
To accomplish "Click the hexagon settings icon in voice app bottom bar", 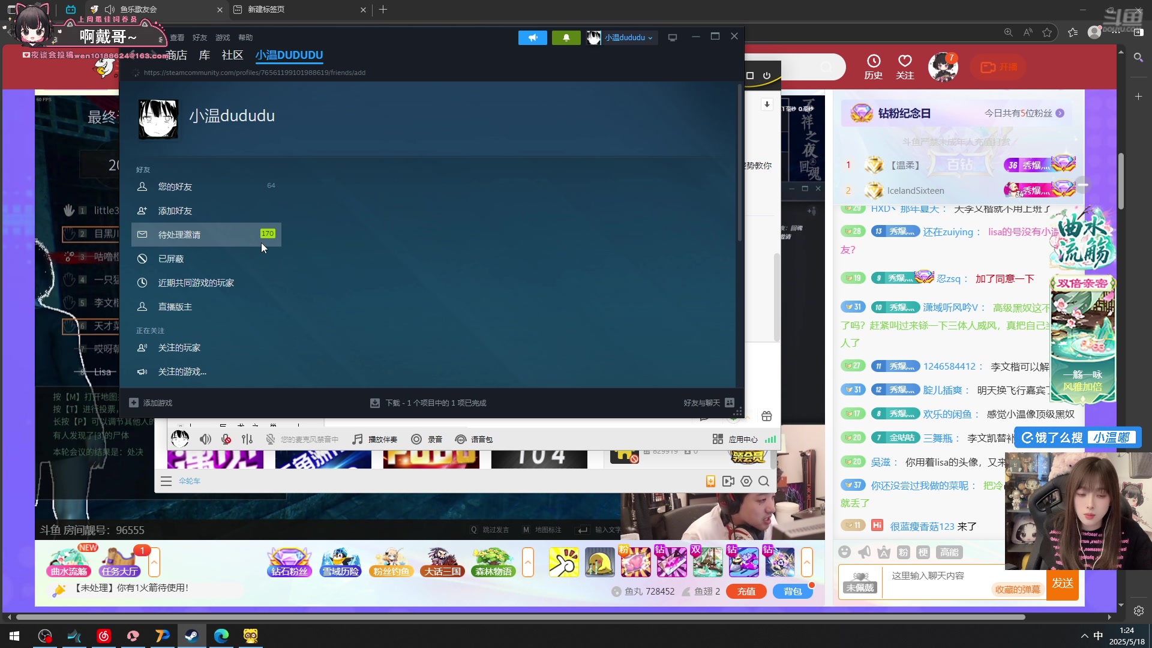I will click(746, 481).
